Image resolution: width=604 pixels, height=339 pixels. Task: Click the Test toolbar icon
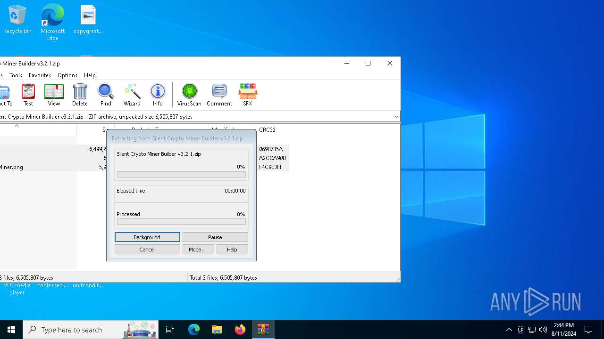tap(28, 95)
